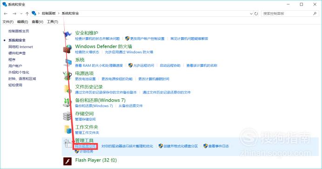Open the 电源选项 heading
The width and height of the screenshot is (322, 169).
coord(84,73)
